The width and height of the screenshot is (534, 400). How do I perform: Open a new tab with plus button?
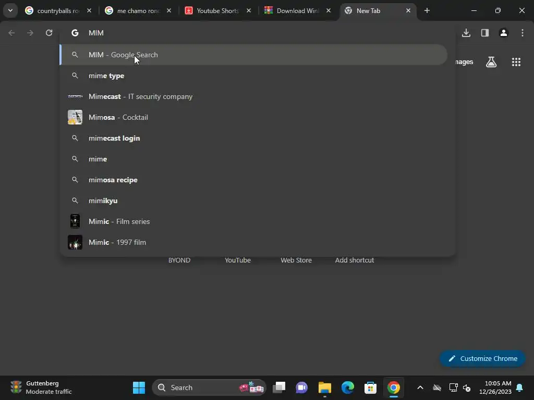click(x=427, y=10)
